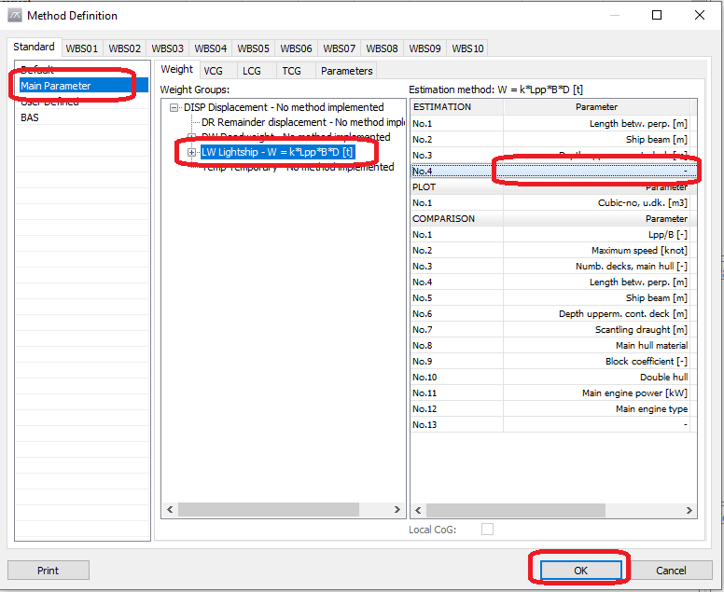Click the up arrow of the parameter table scrollbar
724x592 pixels.
pyautogui.click(x=691, y=107)
